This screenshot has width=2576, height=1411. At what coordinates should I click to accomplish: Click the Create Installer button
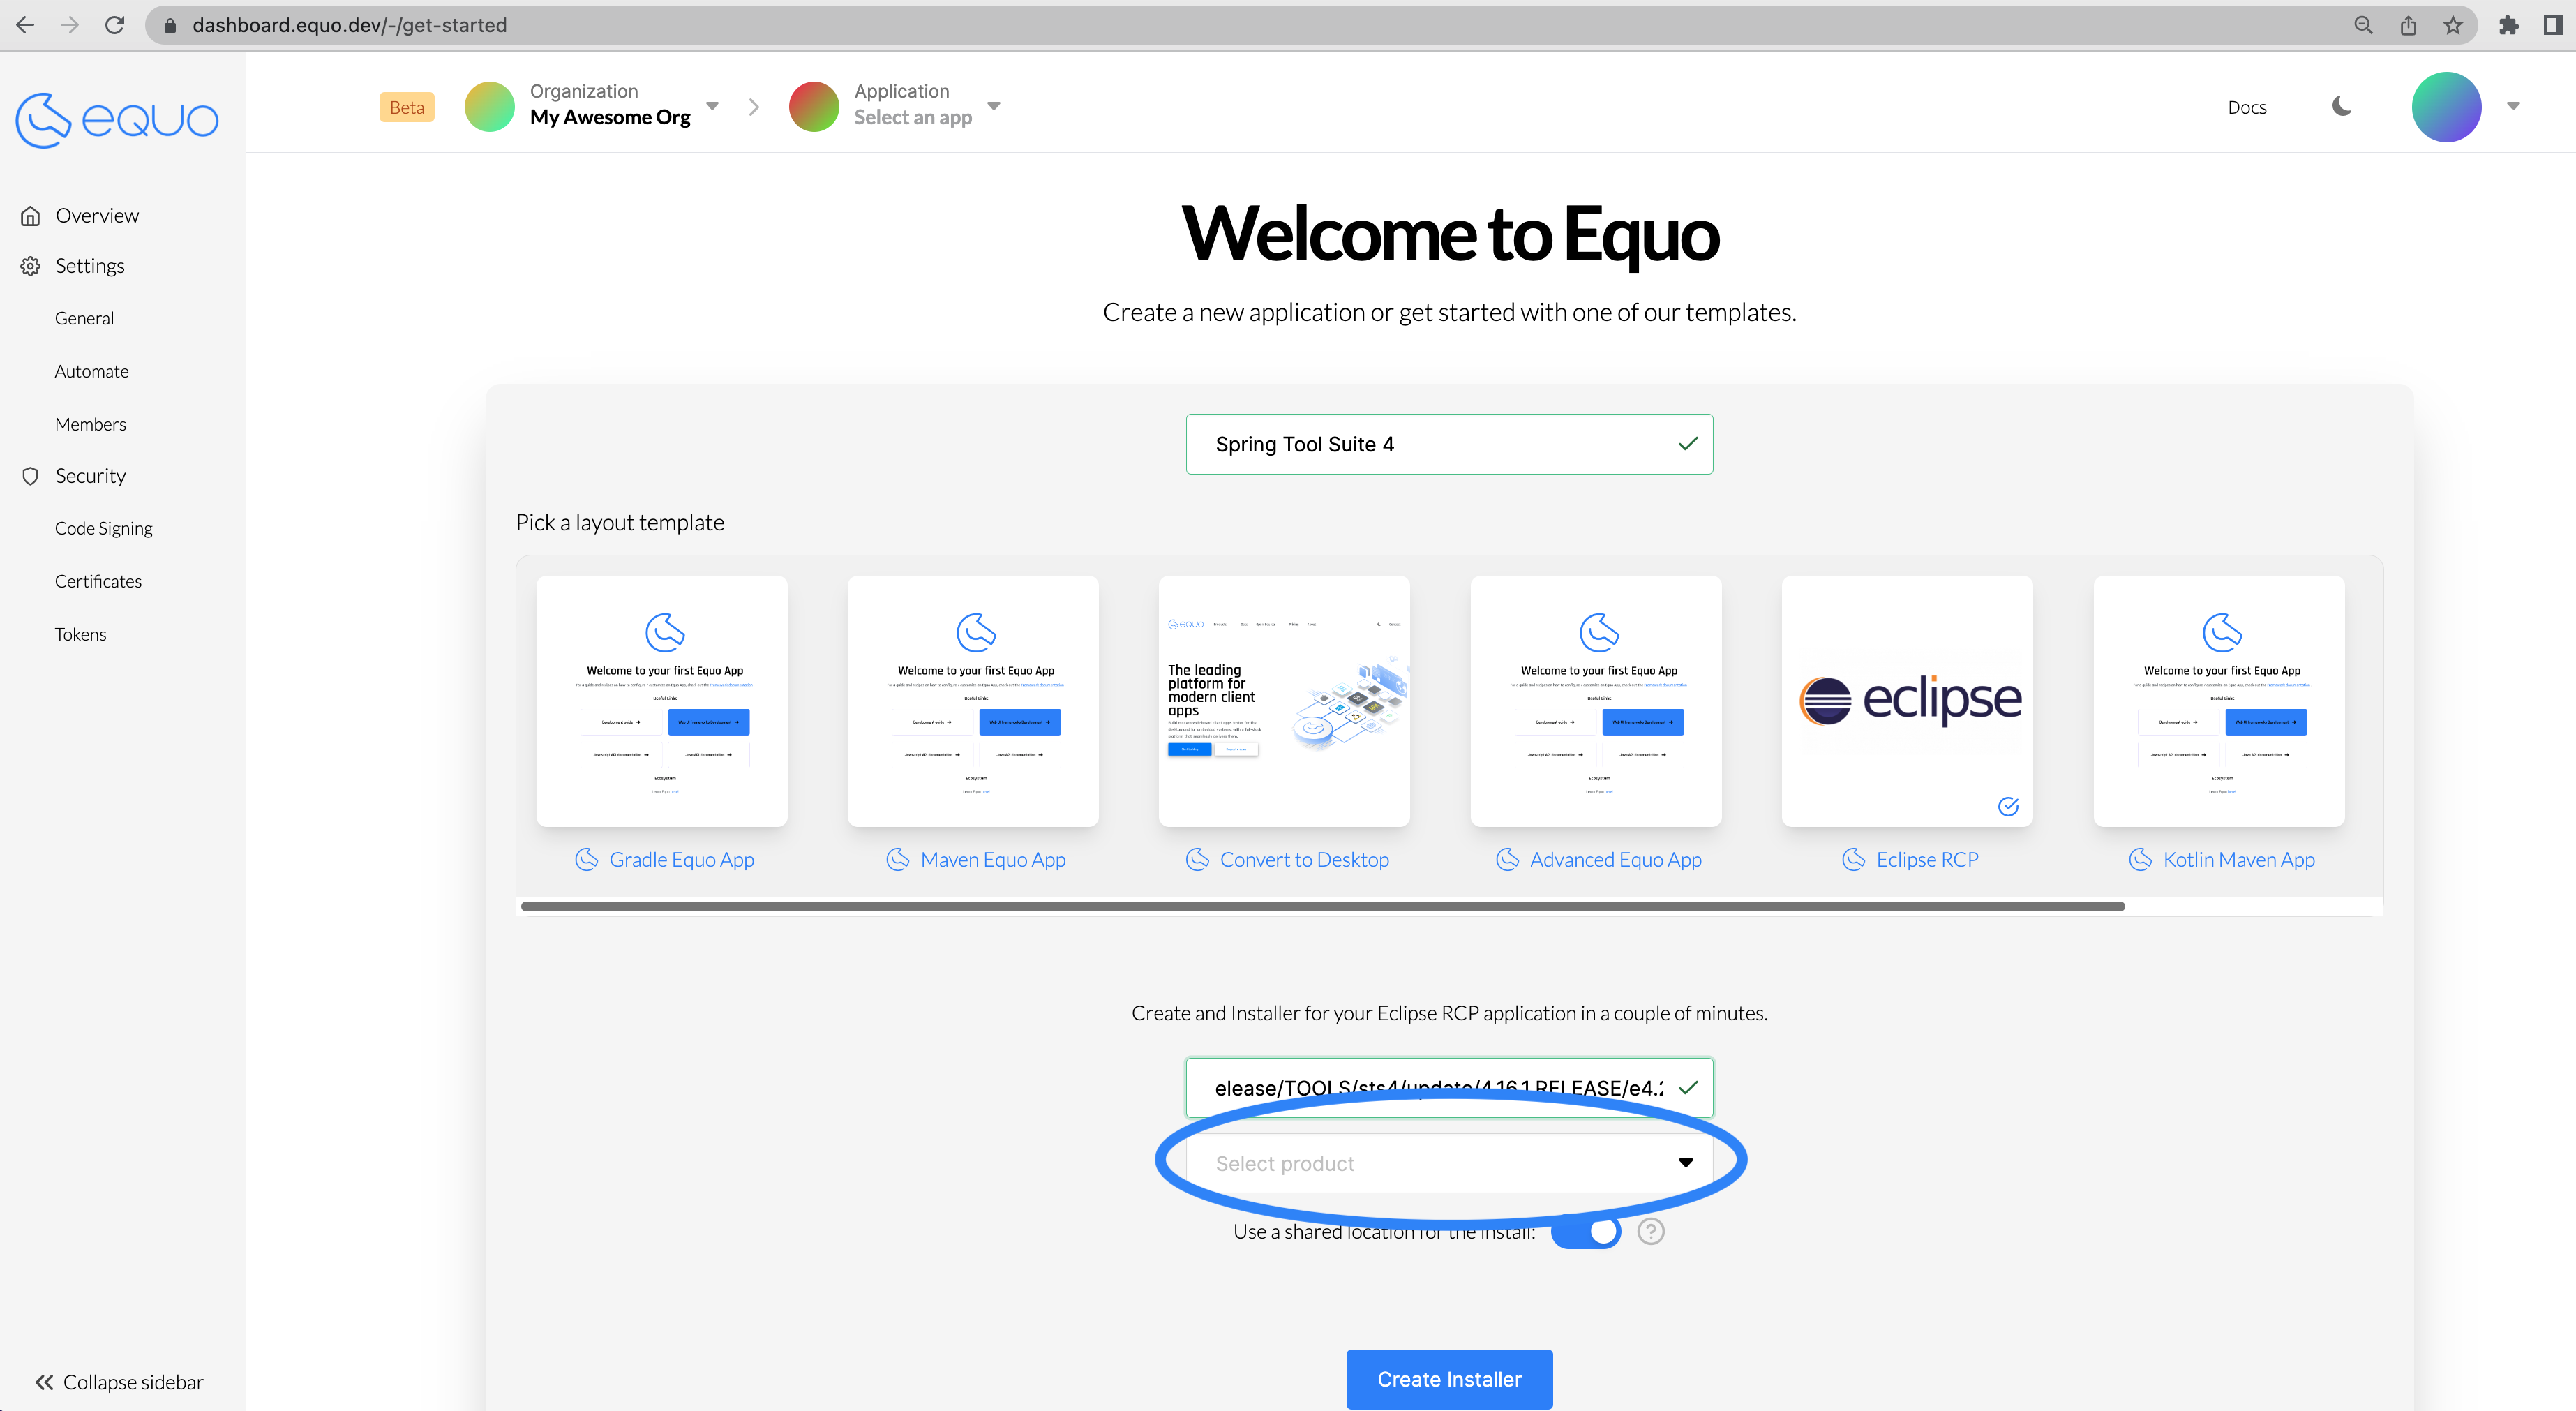click(x=1449, y=1379)
